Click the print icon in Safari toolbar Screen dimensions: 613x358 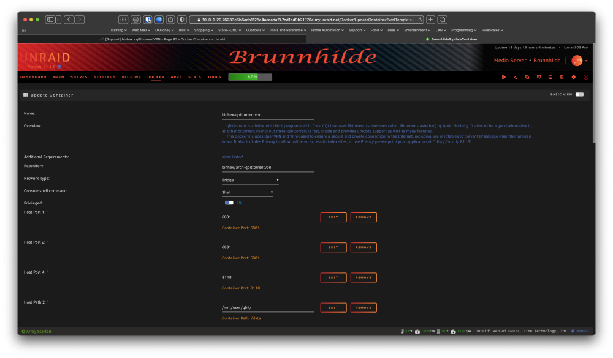pos(135,20)
